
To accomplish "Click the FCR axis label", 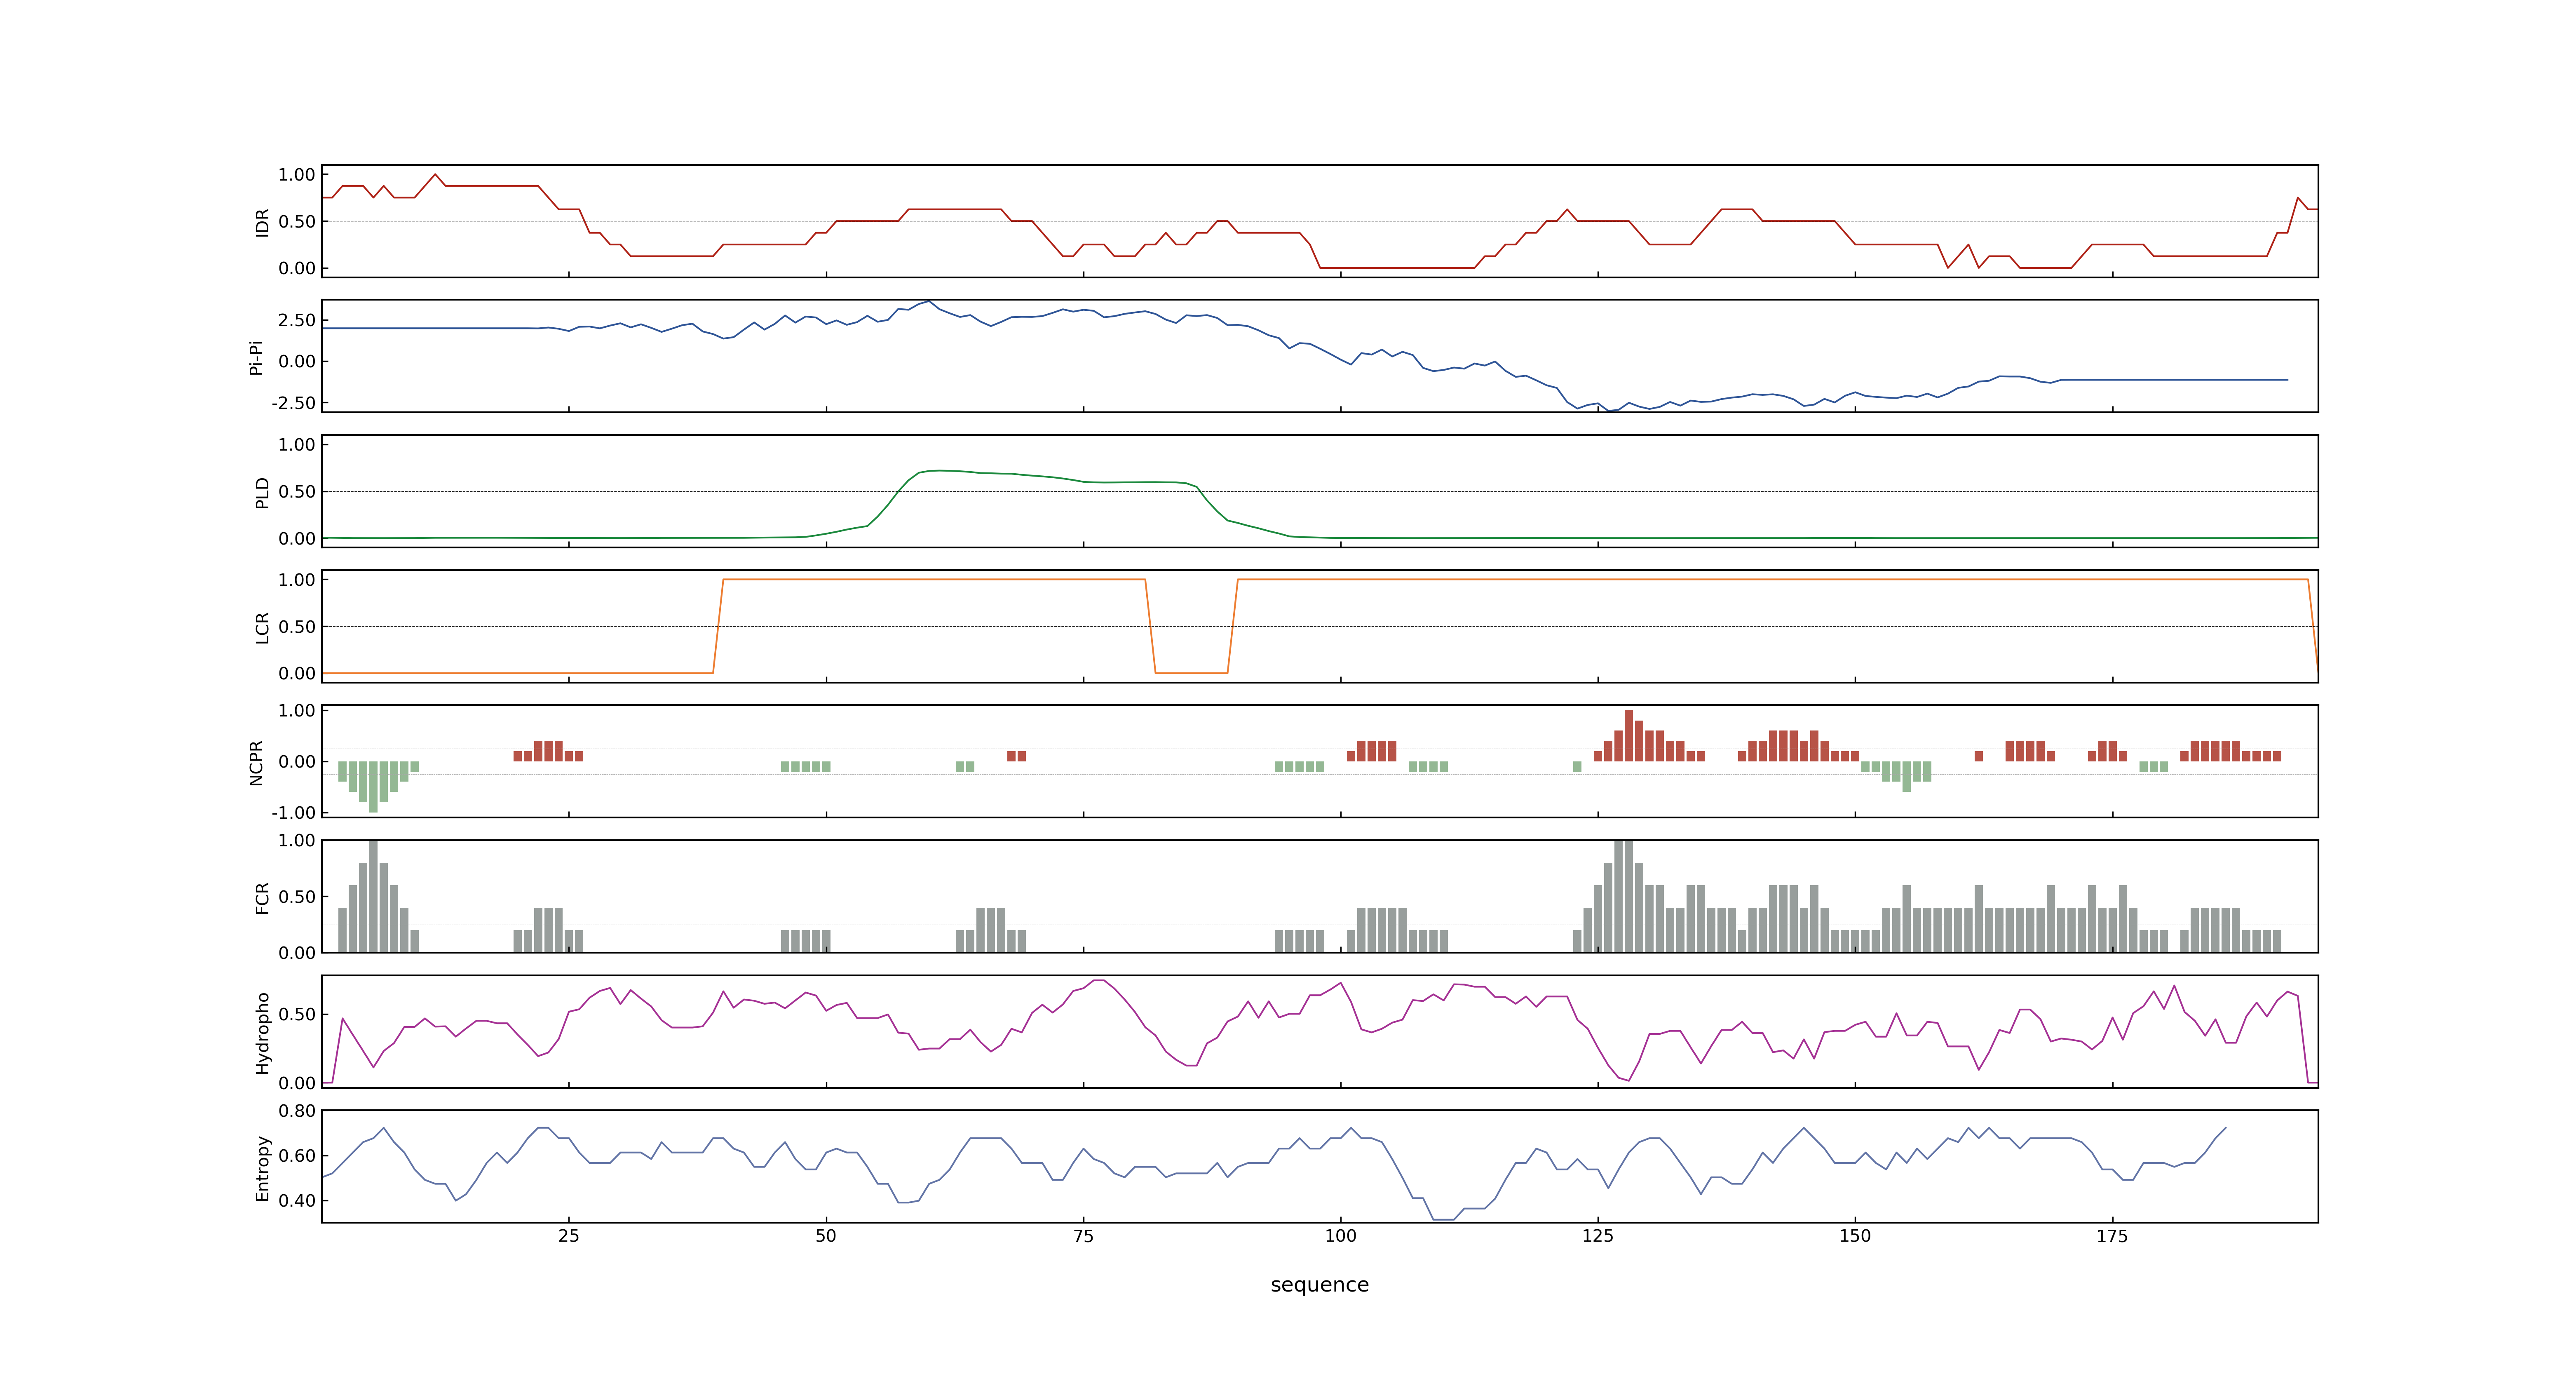I will click(x=262, y=897).
